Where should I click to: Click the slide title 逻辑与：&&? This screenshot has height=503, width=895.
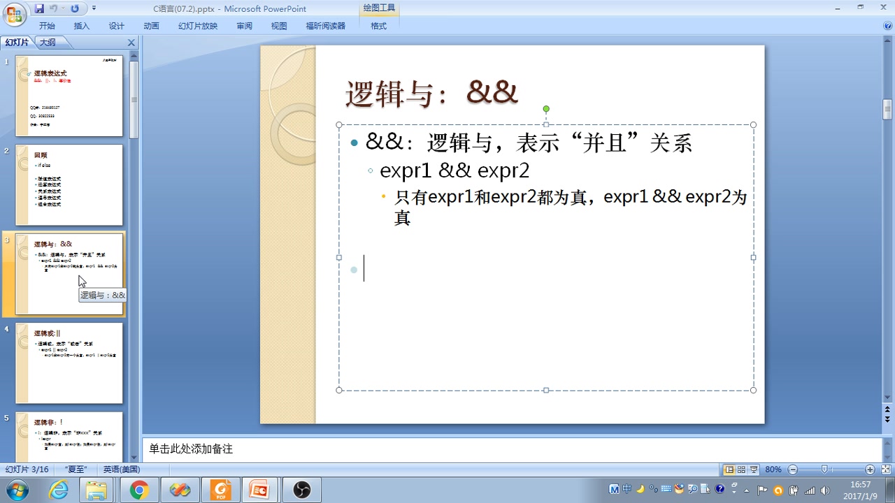[x=431, y=93]
